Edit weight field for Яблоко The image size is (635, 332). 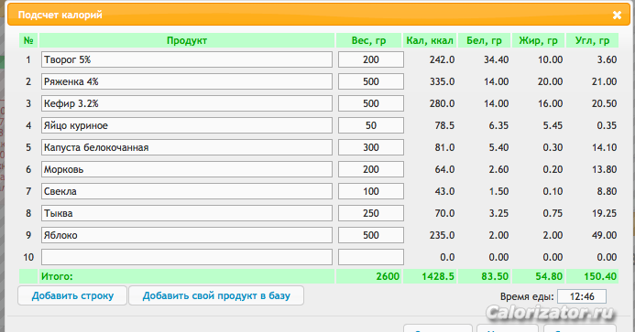click(371, 235)
